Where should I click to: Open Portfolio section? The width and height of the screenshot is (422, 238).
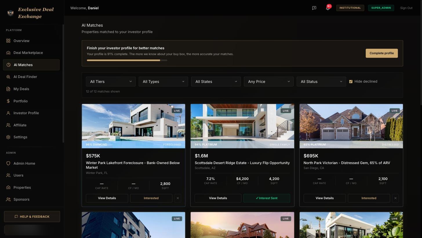pyautogui.click(x=31, y=101)
